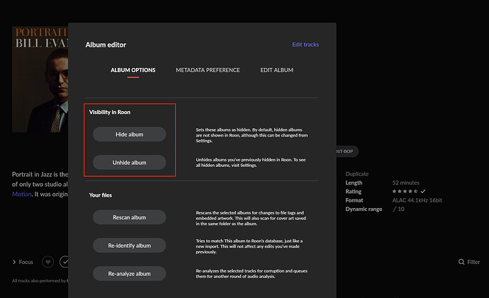The image size is (489, 298).
Task: Click the Rescan album button
Action: coord(130,217)
